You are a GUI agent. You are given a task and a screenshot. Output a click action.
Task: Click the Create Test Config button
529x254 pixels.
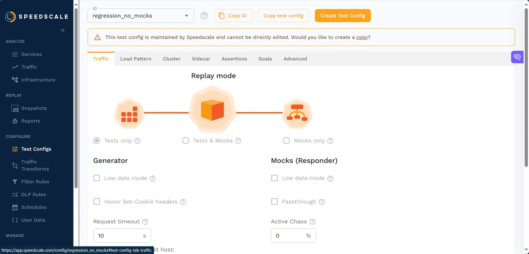pyautogui.click(x=343, y=16)
